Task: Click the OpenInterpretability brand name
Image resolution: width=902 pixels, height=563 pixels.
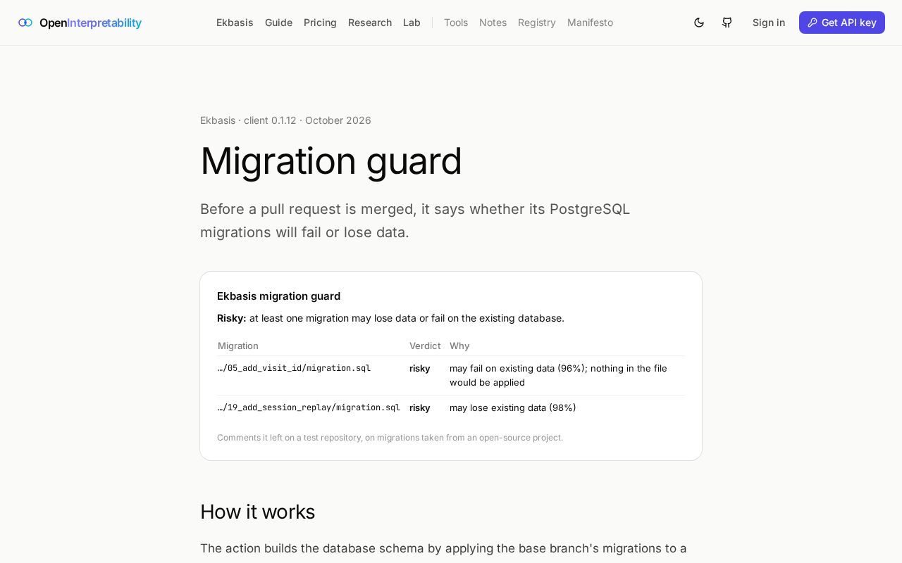Action: point(90,23)
